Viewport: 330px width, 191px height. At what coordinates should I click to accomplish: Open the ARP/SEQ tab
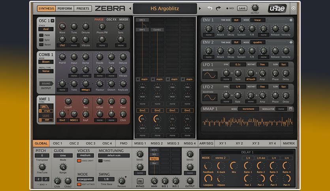pos(206,143)
